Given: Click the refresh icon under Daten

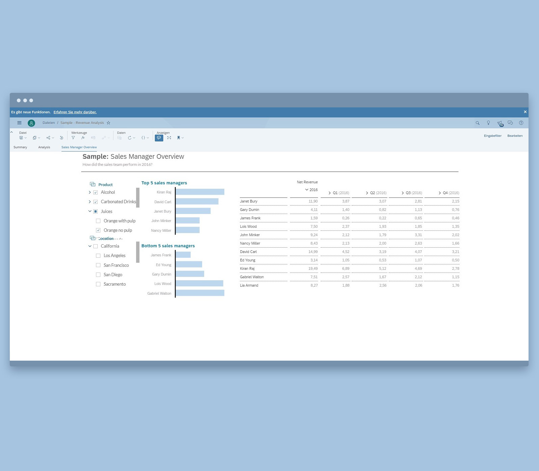Looking at the screenshot, I should (129, 138).
